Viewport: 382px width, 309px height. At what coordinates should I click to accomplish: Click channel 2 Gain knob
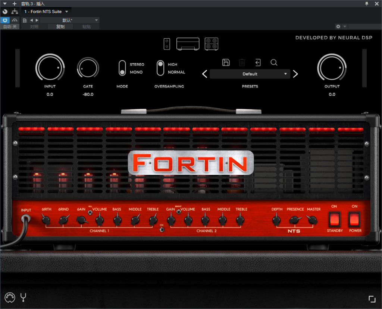171,220
